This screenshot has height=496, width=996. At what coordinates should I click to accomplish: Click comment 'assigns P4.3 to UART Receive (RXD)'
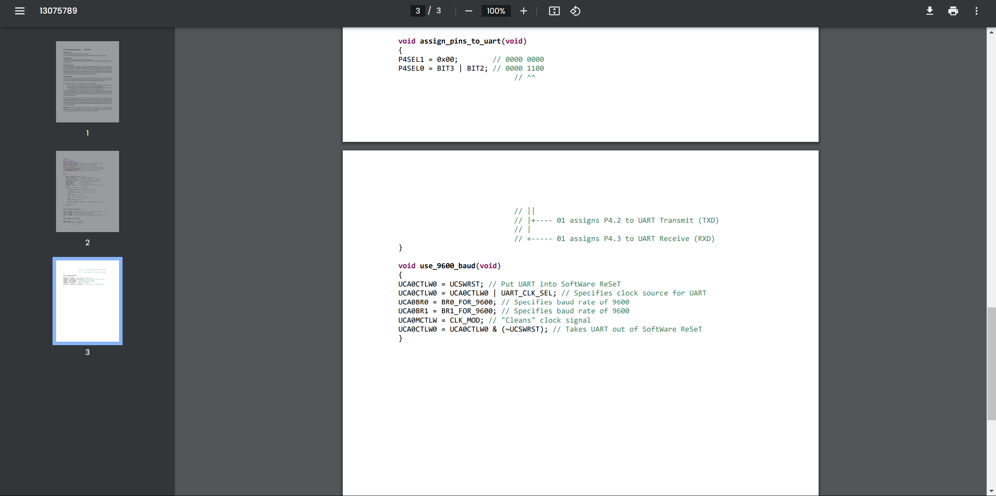click(642, 239)
